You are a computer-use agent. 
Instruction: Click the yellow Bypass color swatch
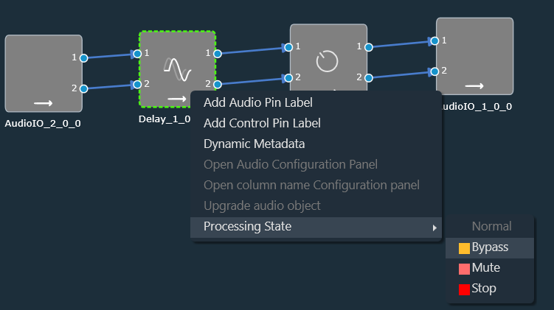click(464, 248)
